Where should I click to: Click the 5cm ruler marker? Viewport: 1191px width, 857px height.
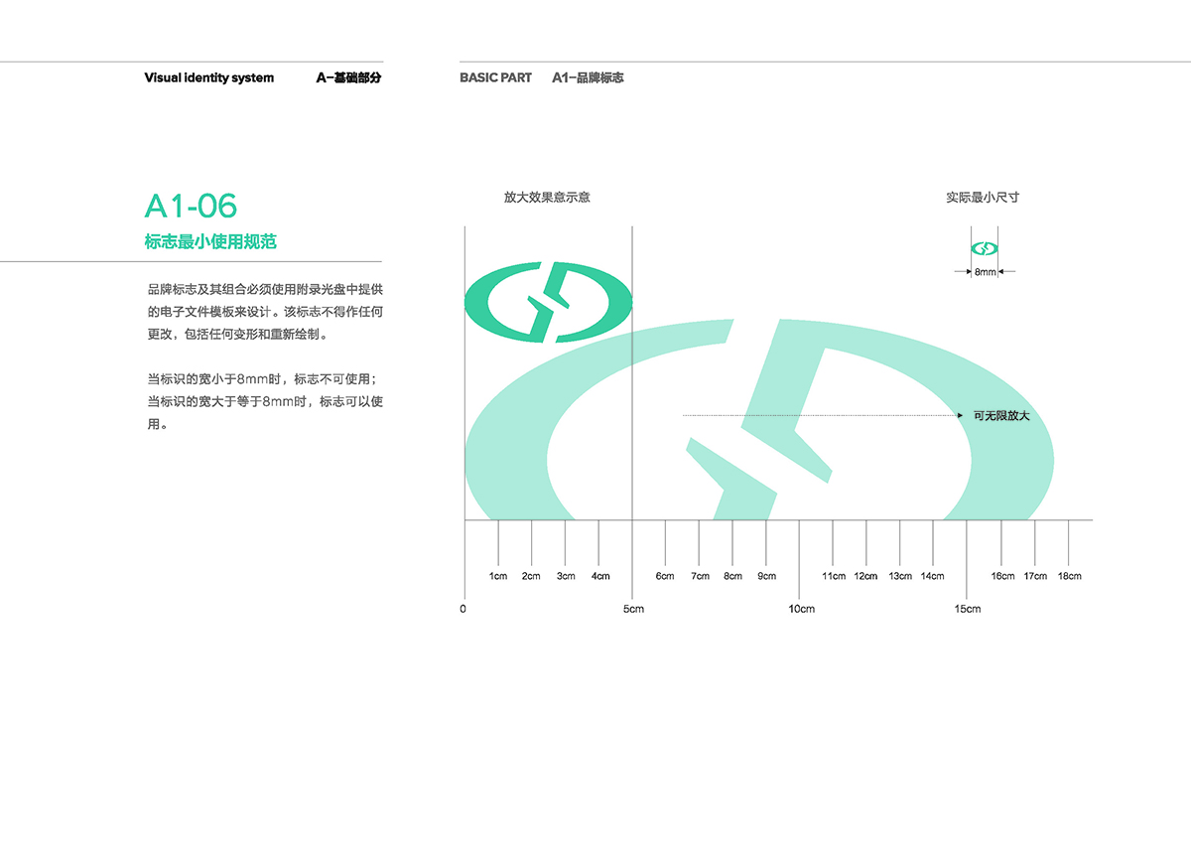click(633, 609)
